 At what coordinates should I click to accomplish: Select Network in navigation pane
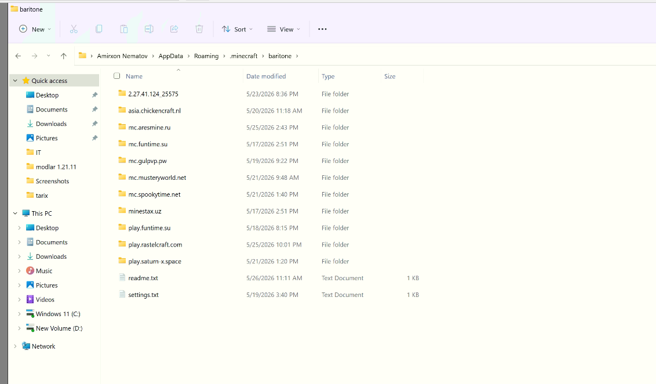click(x=43, y=346)
